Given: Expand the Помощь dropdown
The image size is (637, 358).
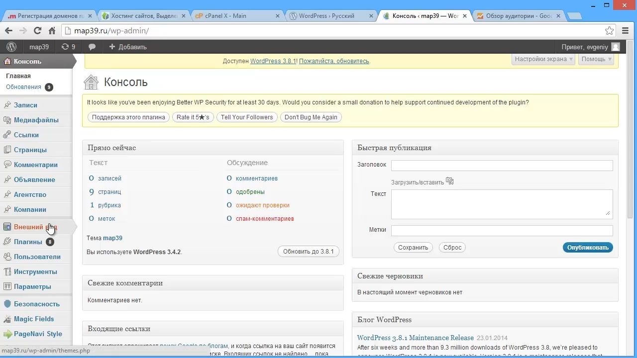Looking at the screenshot, I should click(x=596, y=59).
